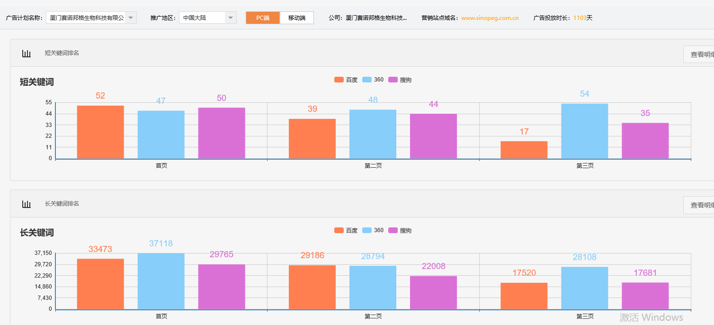This screenshot has width=714, height=325.
Task: Click the 搜狗 第二页 bar valued 22008
Action: [433, 293]
